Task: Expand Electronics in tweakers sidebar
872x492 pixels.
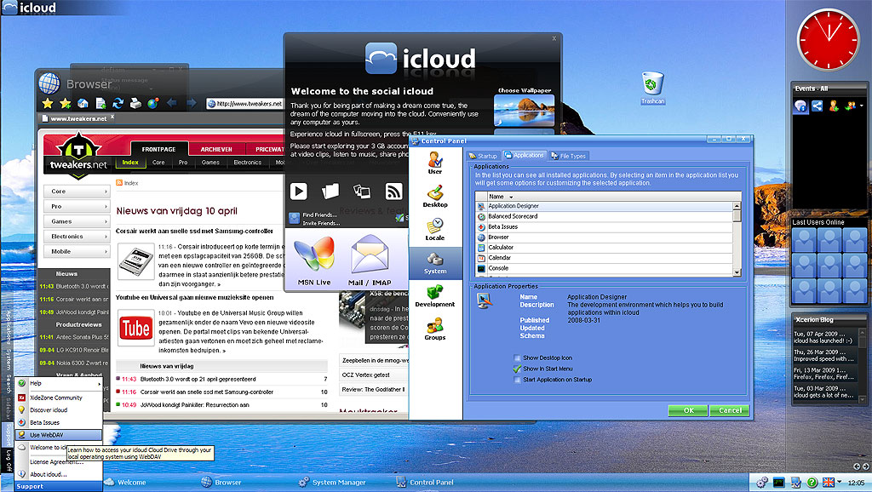Action: click(77, 237)
